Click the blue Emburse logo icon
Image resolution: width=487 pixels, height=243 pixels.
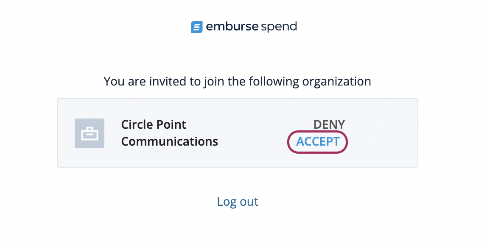196,27
